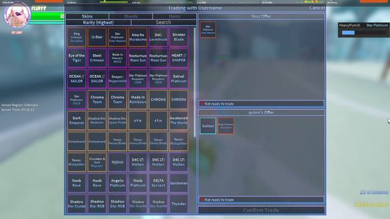Click the Your Offer header
Image resolution: width=390 pixels, height=219 pixels.
261,16
